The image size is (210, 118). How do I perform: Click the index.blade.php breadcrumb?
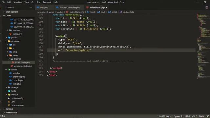tap(77, 12)
